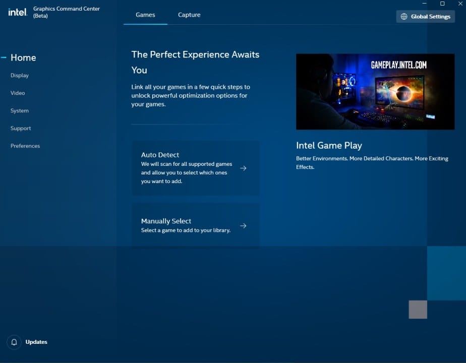466x363 pixels.
Task: Select Display in the sidebar
Action: click(19, 75)
